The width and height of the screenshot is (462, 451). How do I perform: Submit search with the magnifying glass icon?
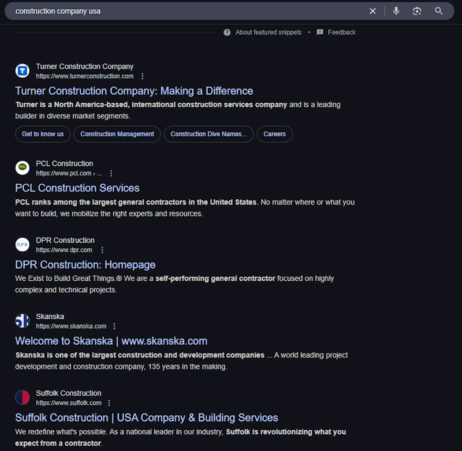click(x=439, y=11)
